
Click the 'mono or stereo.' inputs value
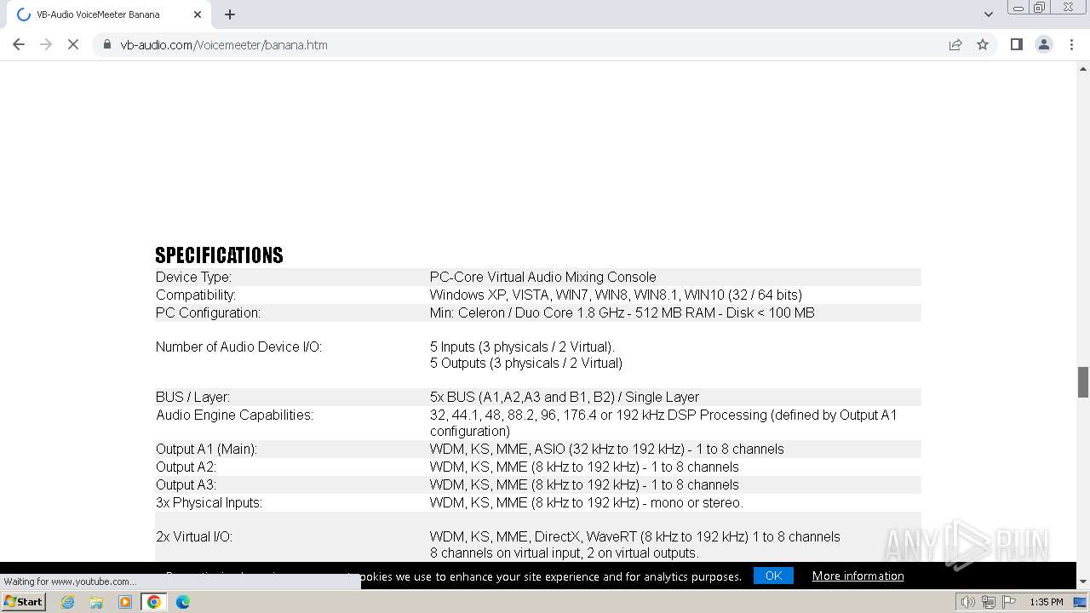coord(586,502)
